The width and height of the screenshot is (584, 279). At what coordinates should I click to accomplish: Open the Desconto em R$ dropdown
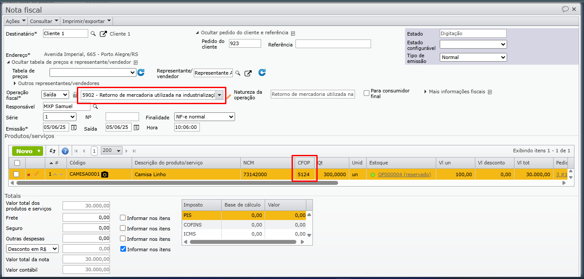point(32,249)
